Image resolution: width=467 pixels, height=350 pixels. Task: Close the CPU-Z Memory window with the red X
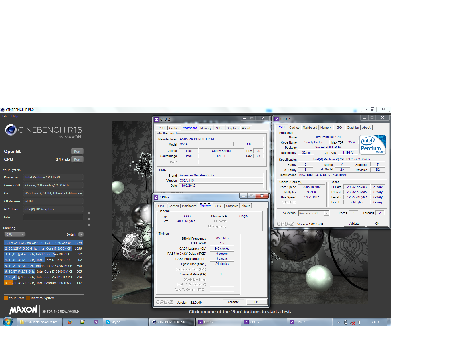262,196
